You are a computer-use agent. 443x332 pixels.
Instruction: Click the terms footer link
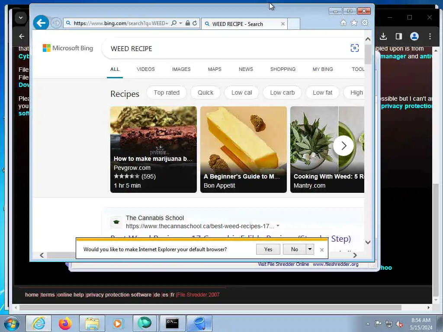point(48,295)
